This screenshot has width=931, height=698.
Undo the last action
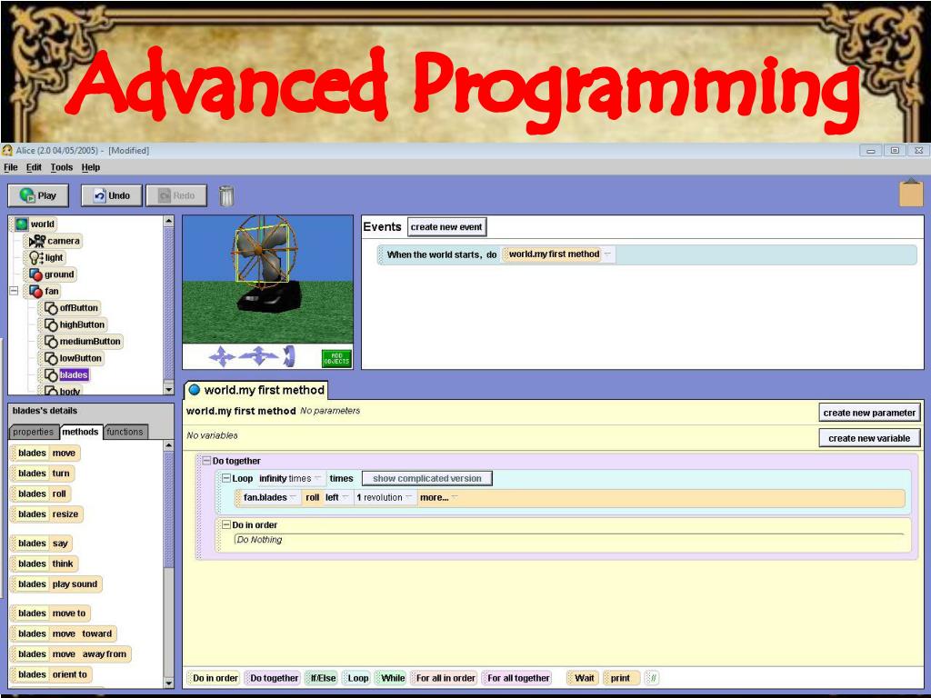click(112, 195)
